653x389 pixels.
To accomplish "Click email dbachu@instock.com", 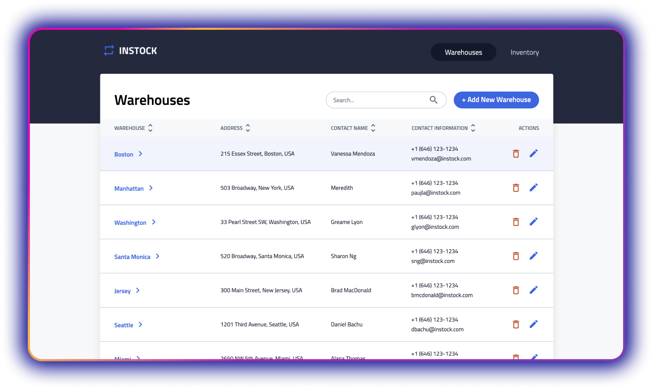I will 437,329.
